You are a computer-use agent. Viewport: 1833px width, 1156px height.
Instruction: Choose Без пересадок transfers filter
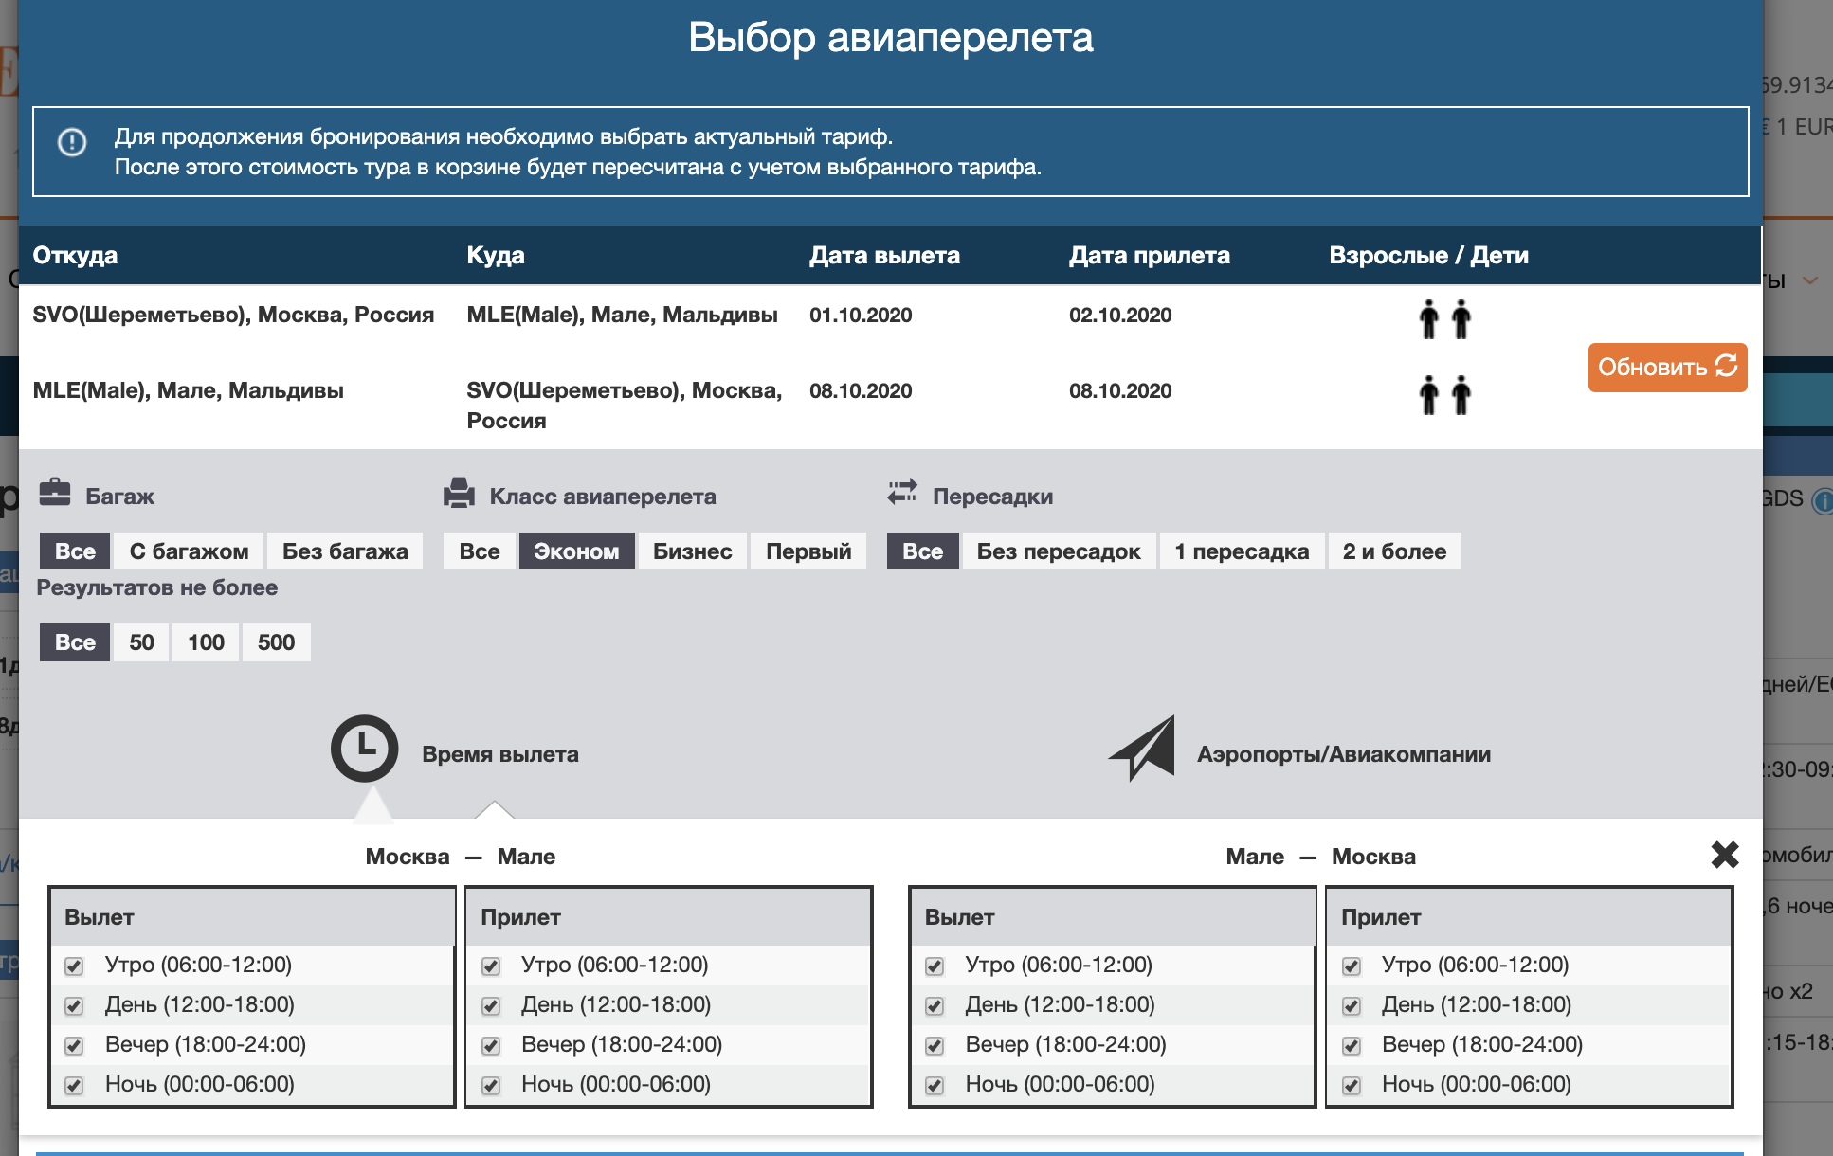[x=1059, y=551]
